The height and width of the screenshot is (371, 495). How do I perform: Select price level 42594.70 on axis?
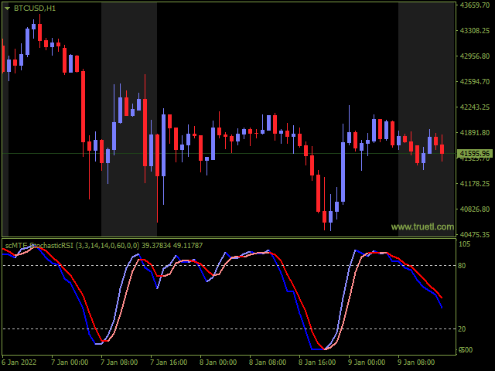[x=475, y=81]
